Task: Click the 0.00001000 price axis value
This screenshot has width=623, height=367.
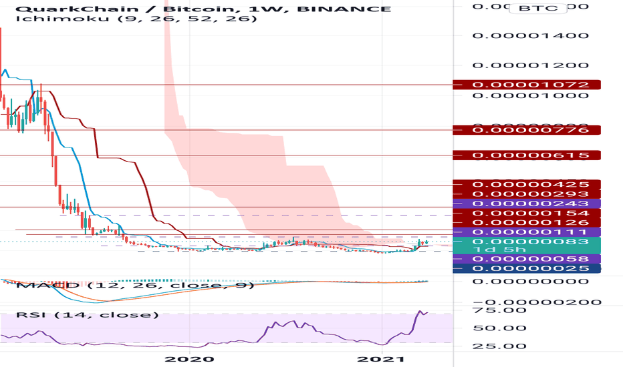Action: coord(531,95)
